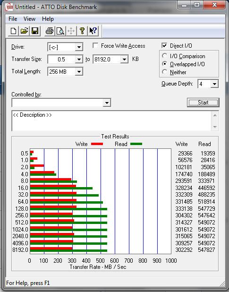
Task: Click the New document toolbar icon
Action: (13, 31)
